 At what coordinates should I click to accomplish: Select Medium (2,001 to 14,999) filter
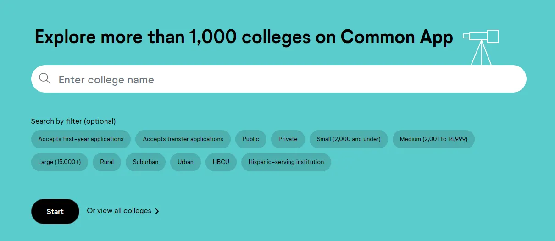point(433,139)
